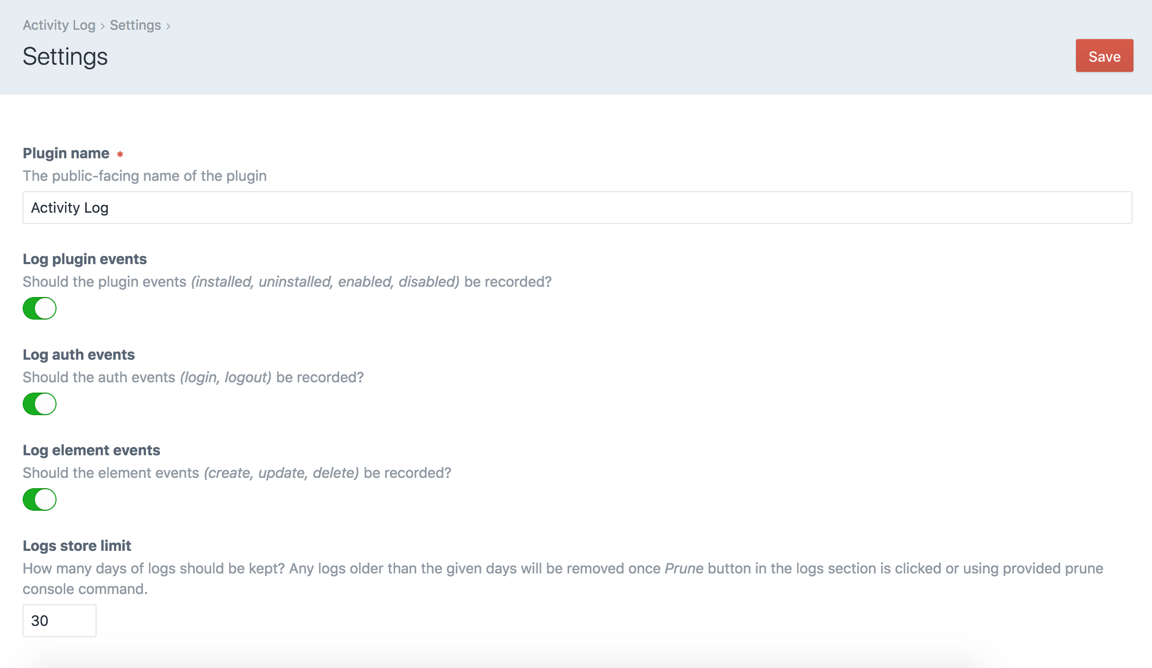The height and width of the screenshot is (668, 1152).
Task: Click the large Settings page heading
Action: [65, 57]
